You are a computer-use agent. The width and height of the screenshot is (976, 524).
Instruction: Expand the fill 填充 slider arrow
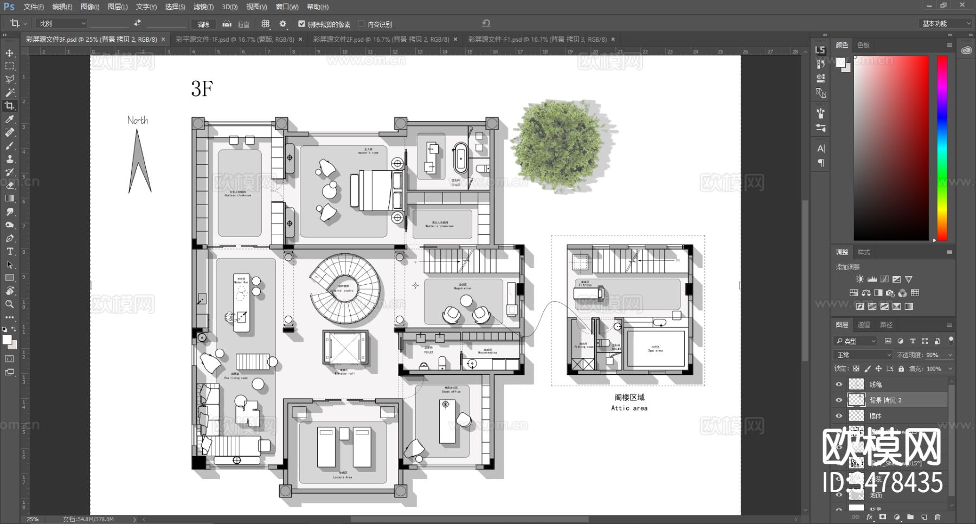950,369
